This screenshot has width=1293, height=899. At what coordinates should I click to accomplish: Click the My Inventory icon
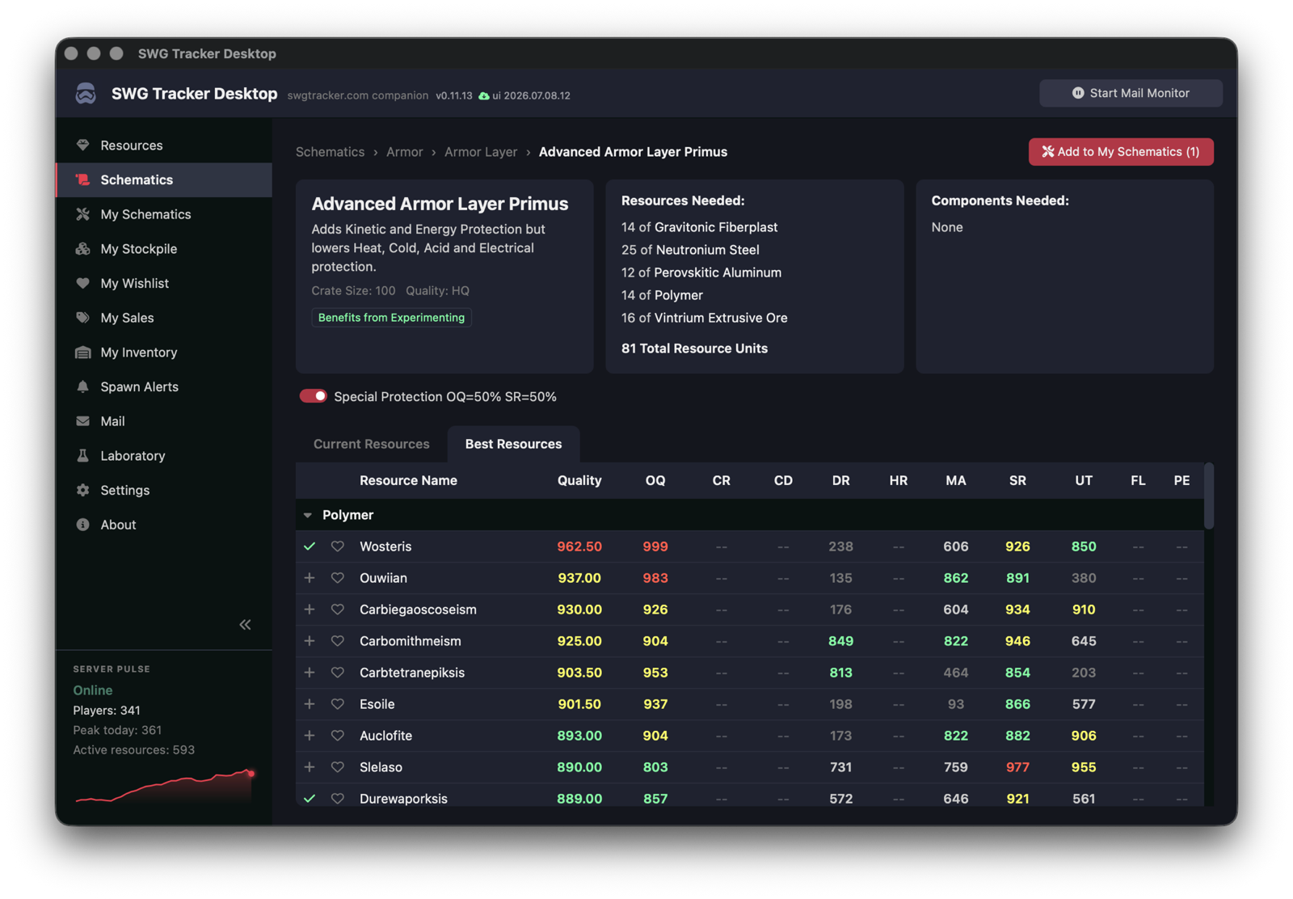tap(82, 352)
